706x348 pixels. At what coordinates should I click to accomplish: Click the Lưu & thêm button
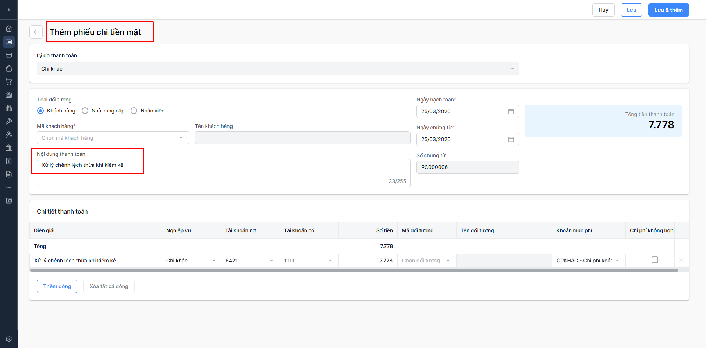(668, 10)
